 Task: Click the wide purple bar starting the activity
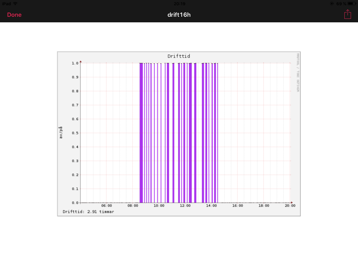pyautogui.click(x=141, y=133)
